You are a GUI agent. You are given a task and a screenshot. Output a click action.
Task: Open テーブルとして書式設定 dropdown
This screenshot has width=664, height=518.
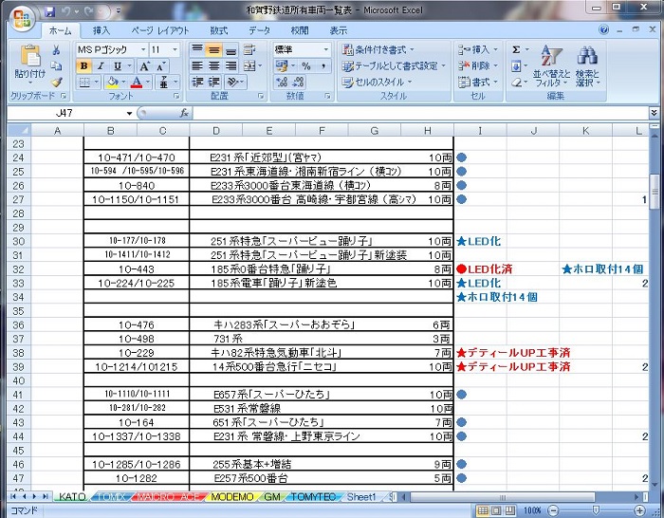394,65
